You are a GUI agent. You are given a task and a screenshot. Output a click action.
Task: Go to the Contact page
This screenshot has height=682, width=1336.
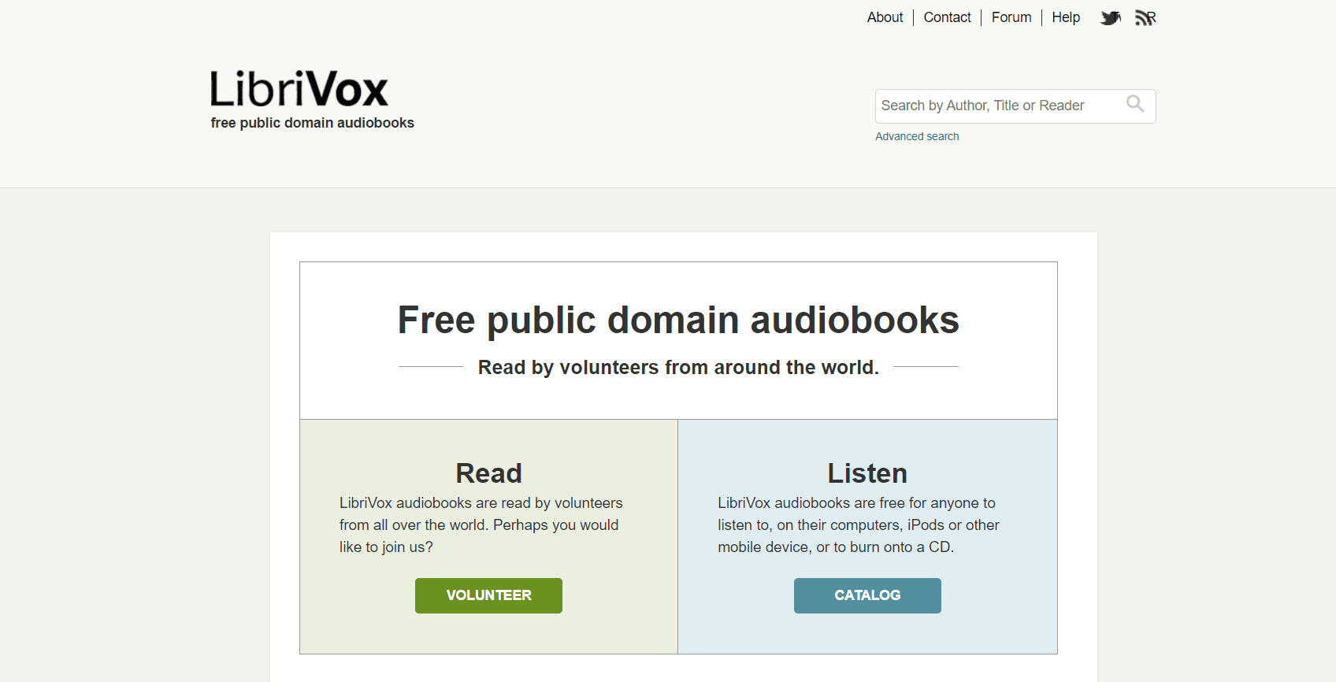click(947, 17)
